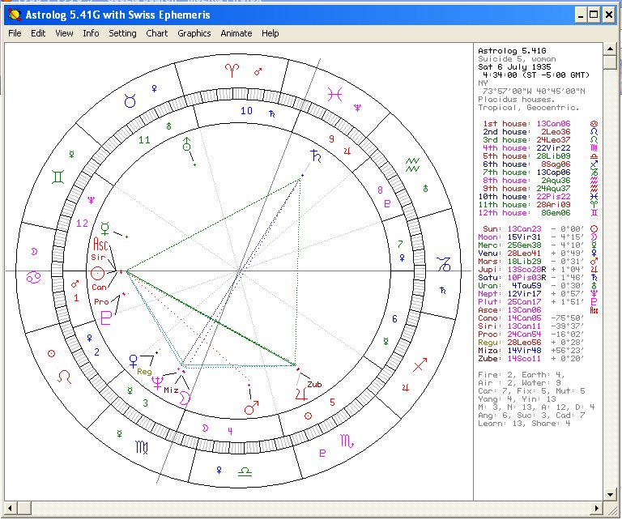Open the Chart menu
Viewport: 622px width, 520px height.
pyautogui.click(x=157, y=33)
